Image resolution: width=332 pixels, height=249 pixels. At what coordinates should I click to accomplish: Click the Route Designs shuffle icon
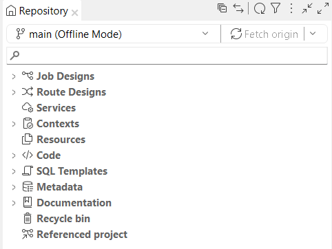pyautogui.click(x=28, y=91)
